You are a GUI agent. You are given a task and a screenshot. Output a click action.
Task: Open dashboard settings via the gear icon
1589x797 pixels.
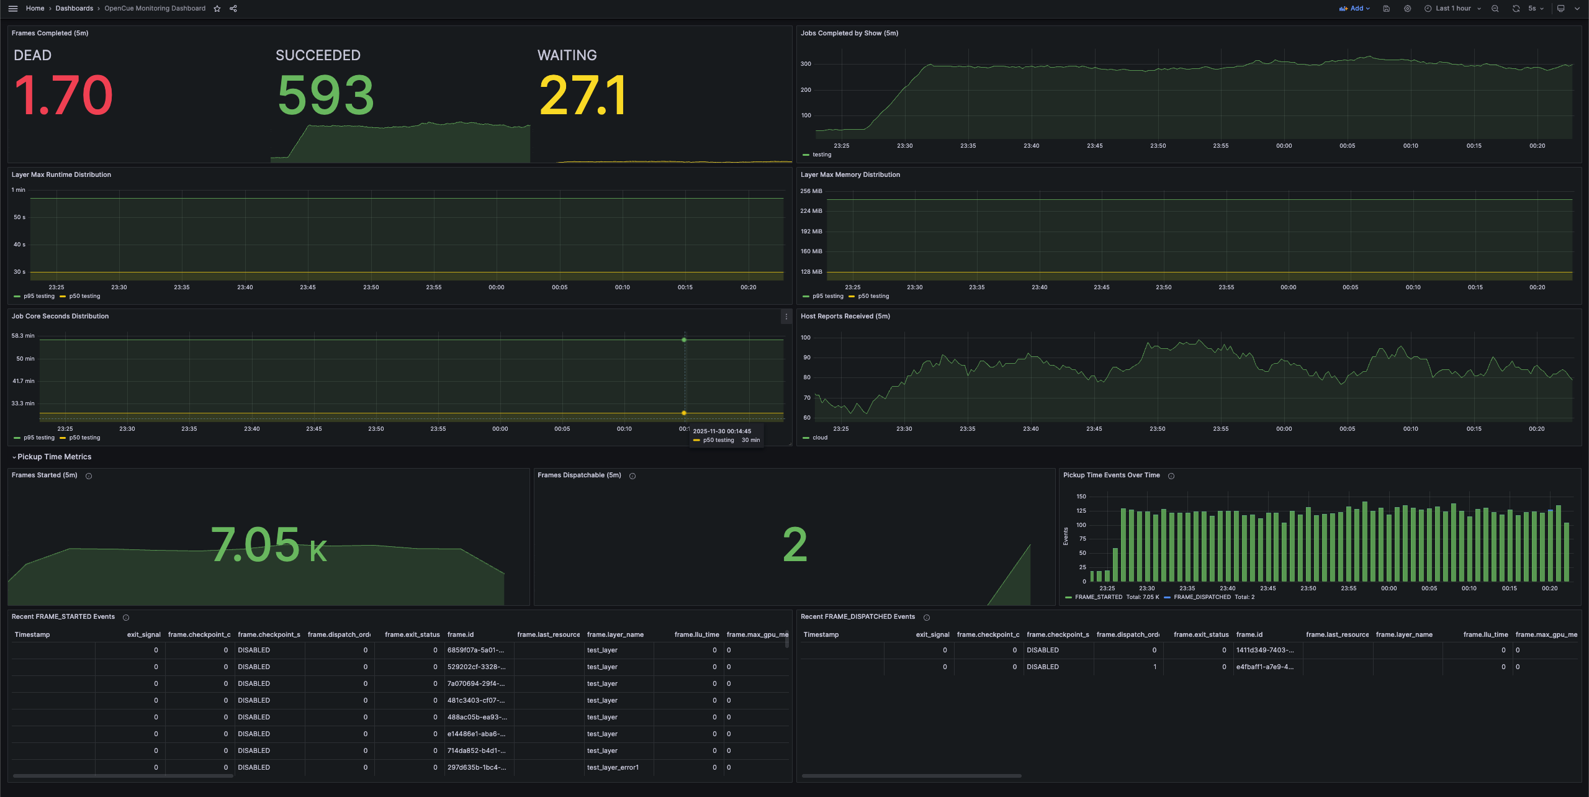[1407, 8]
